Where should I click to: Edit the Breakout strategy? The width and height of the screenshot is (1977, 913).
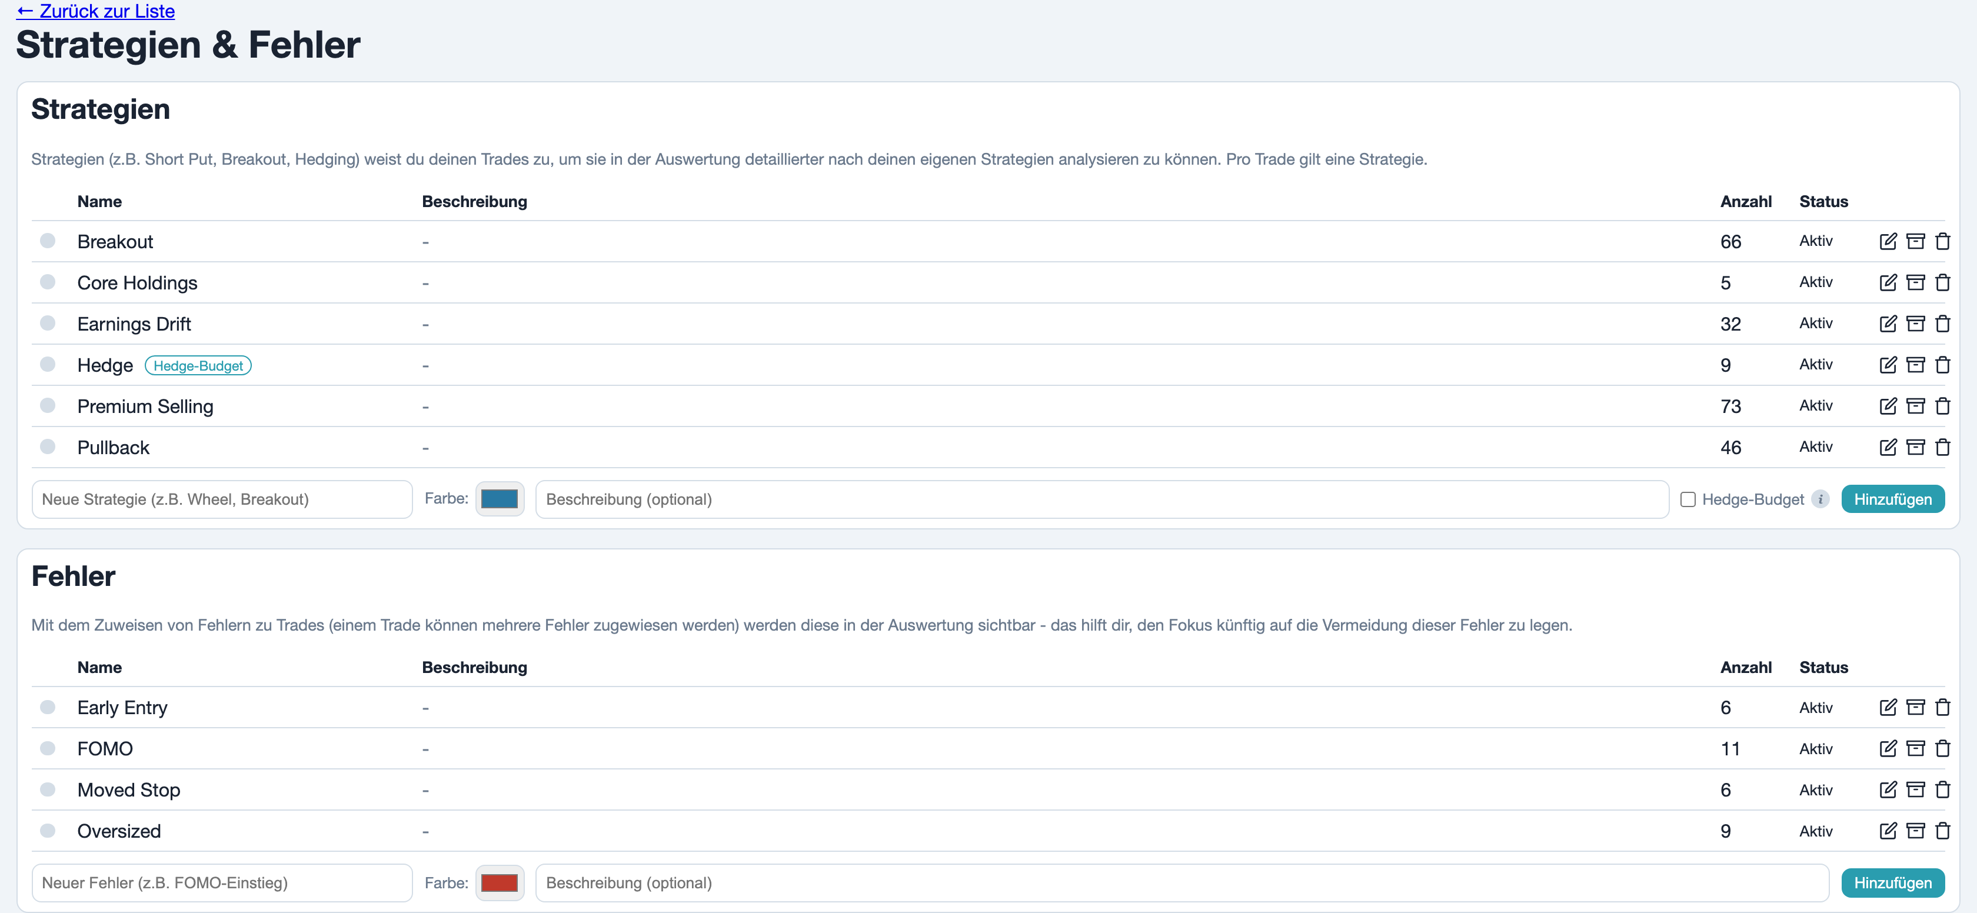tap(1888, 242)
